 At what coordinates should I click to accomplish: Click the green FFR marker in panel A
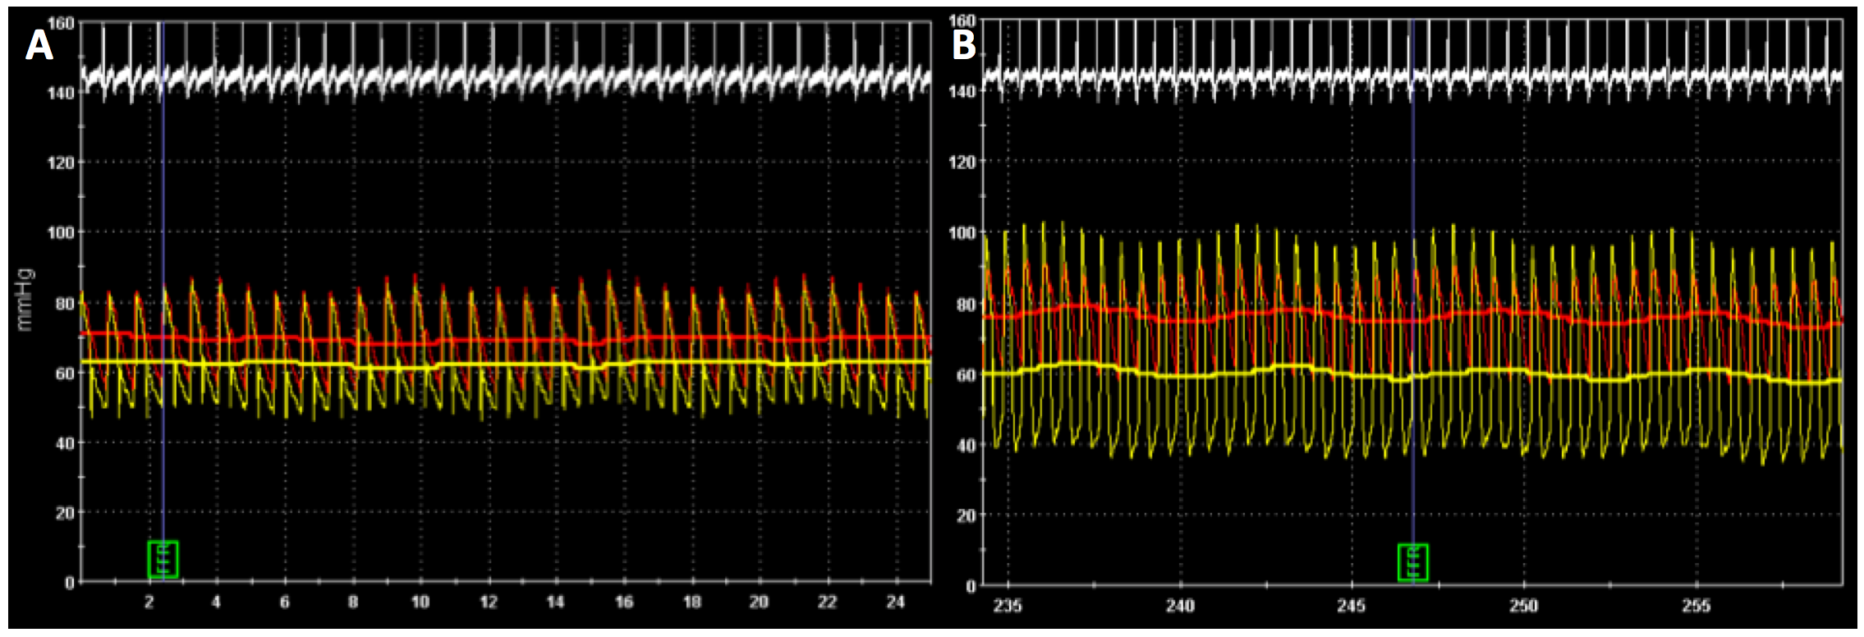pyautogui.click(x=163, y=559)
